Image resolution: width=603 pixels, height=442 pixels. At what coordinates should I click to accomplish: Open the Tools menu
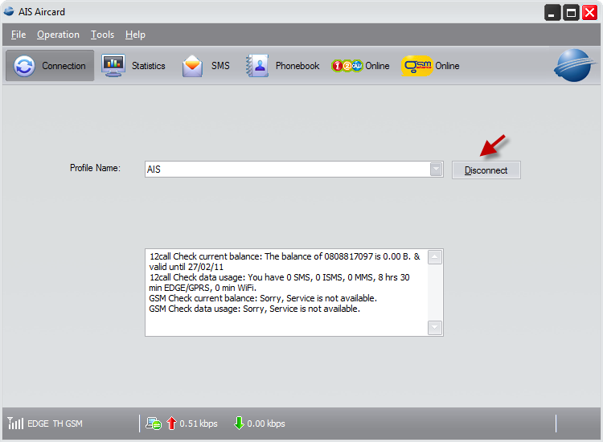click(102, 35)
